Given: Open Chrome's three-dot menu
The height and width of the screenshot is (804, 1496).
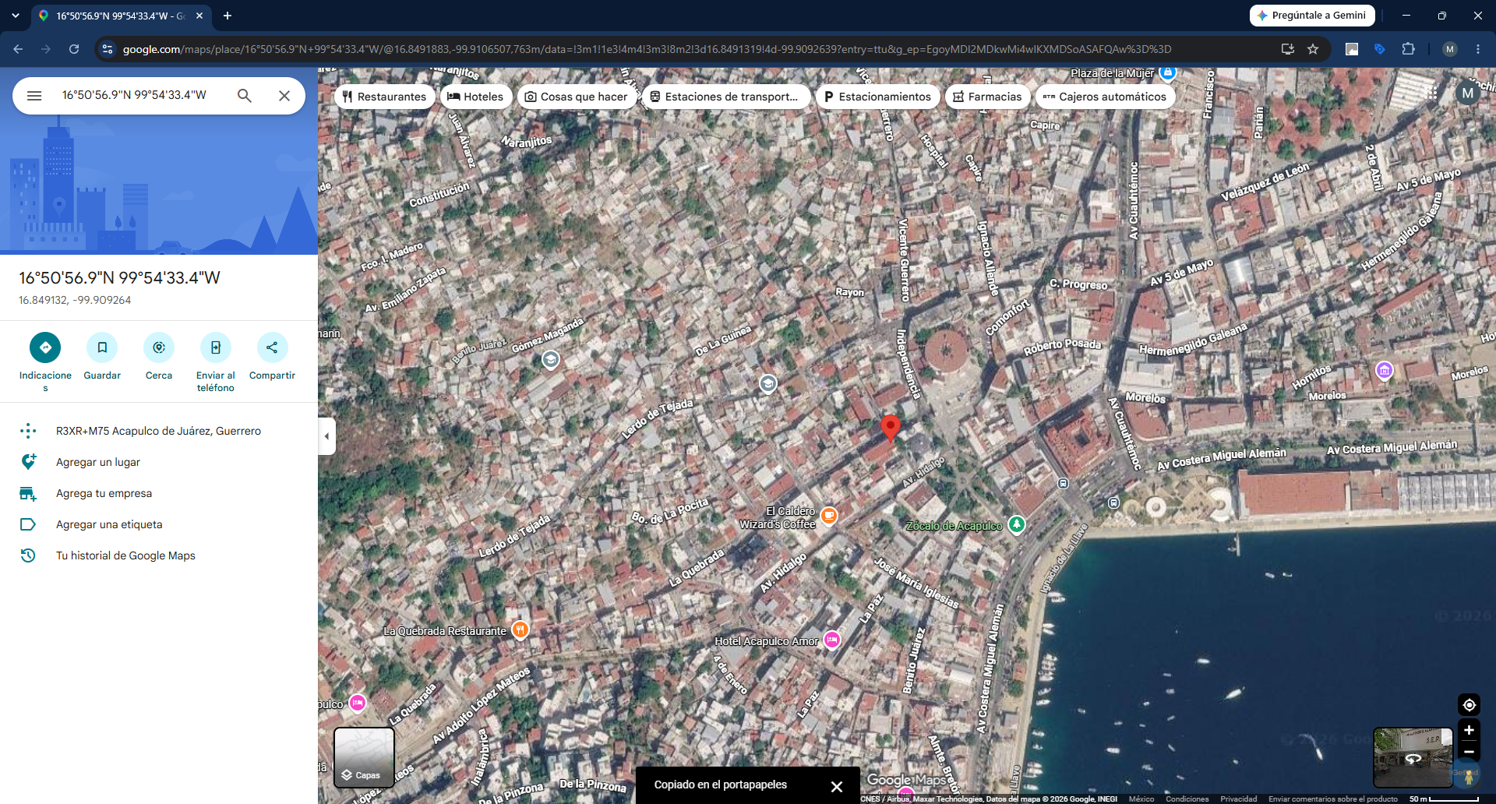Looking at the screenshot, I should [1478, 49].
